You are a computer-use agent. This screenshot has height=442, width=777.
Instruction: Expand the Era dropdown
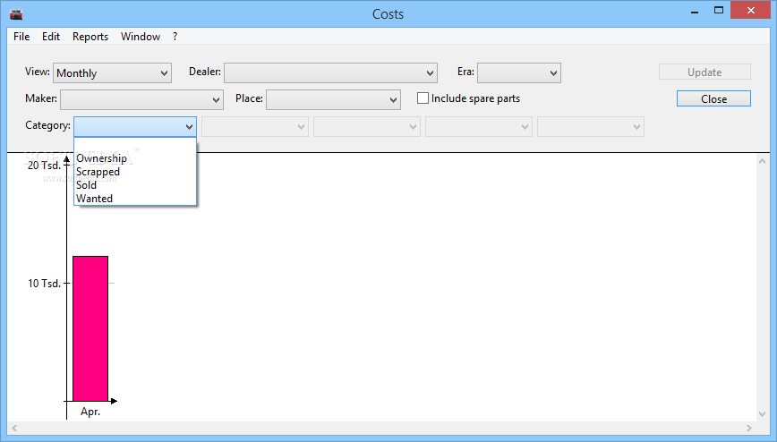(x=519, y=72)
